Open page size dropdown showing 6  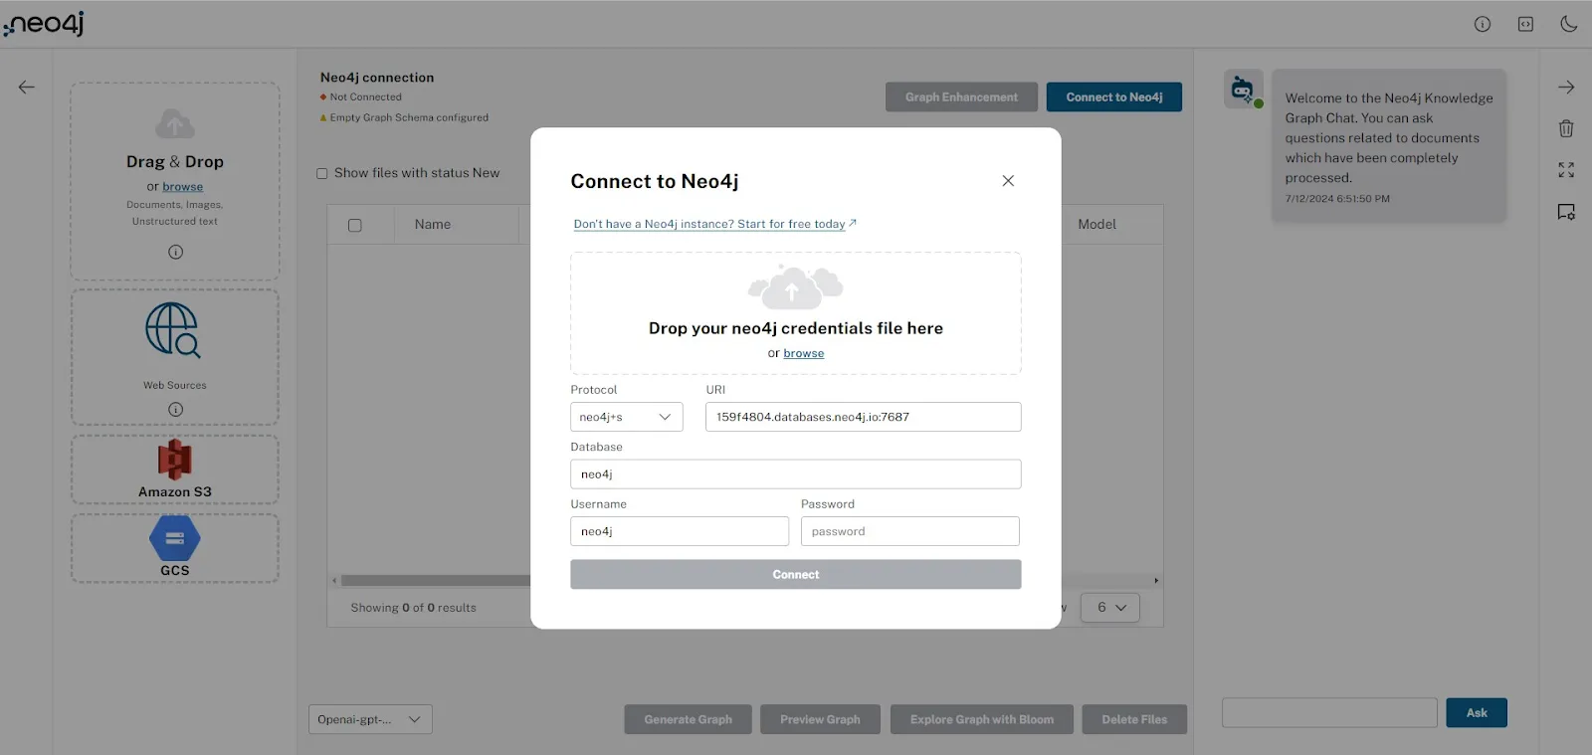coord(1110,608)
